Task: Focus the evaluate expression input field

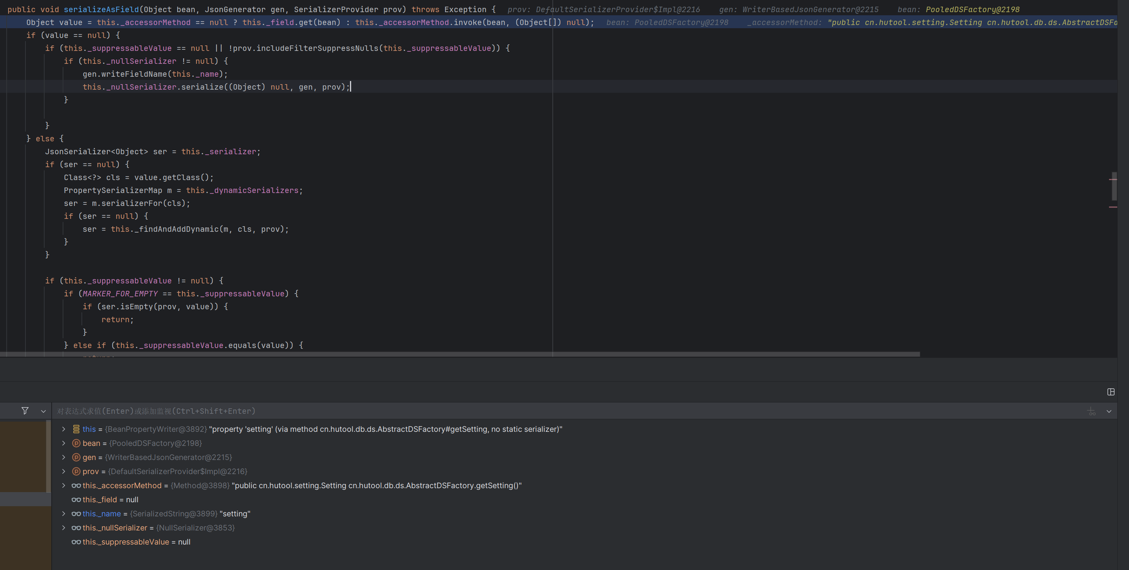Action: tap(526, 411)
